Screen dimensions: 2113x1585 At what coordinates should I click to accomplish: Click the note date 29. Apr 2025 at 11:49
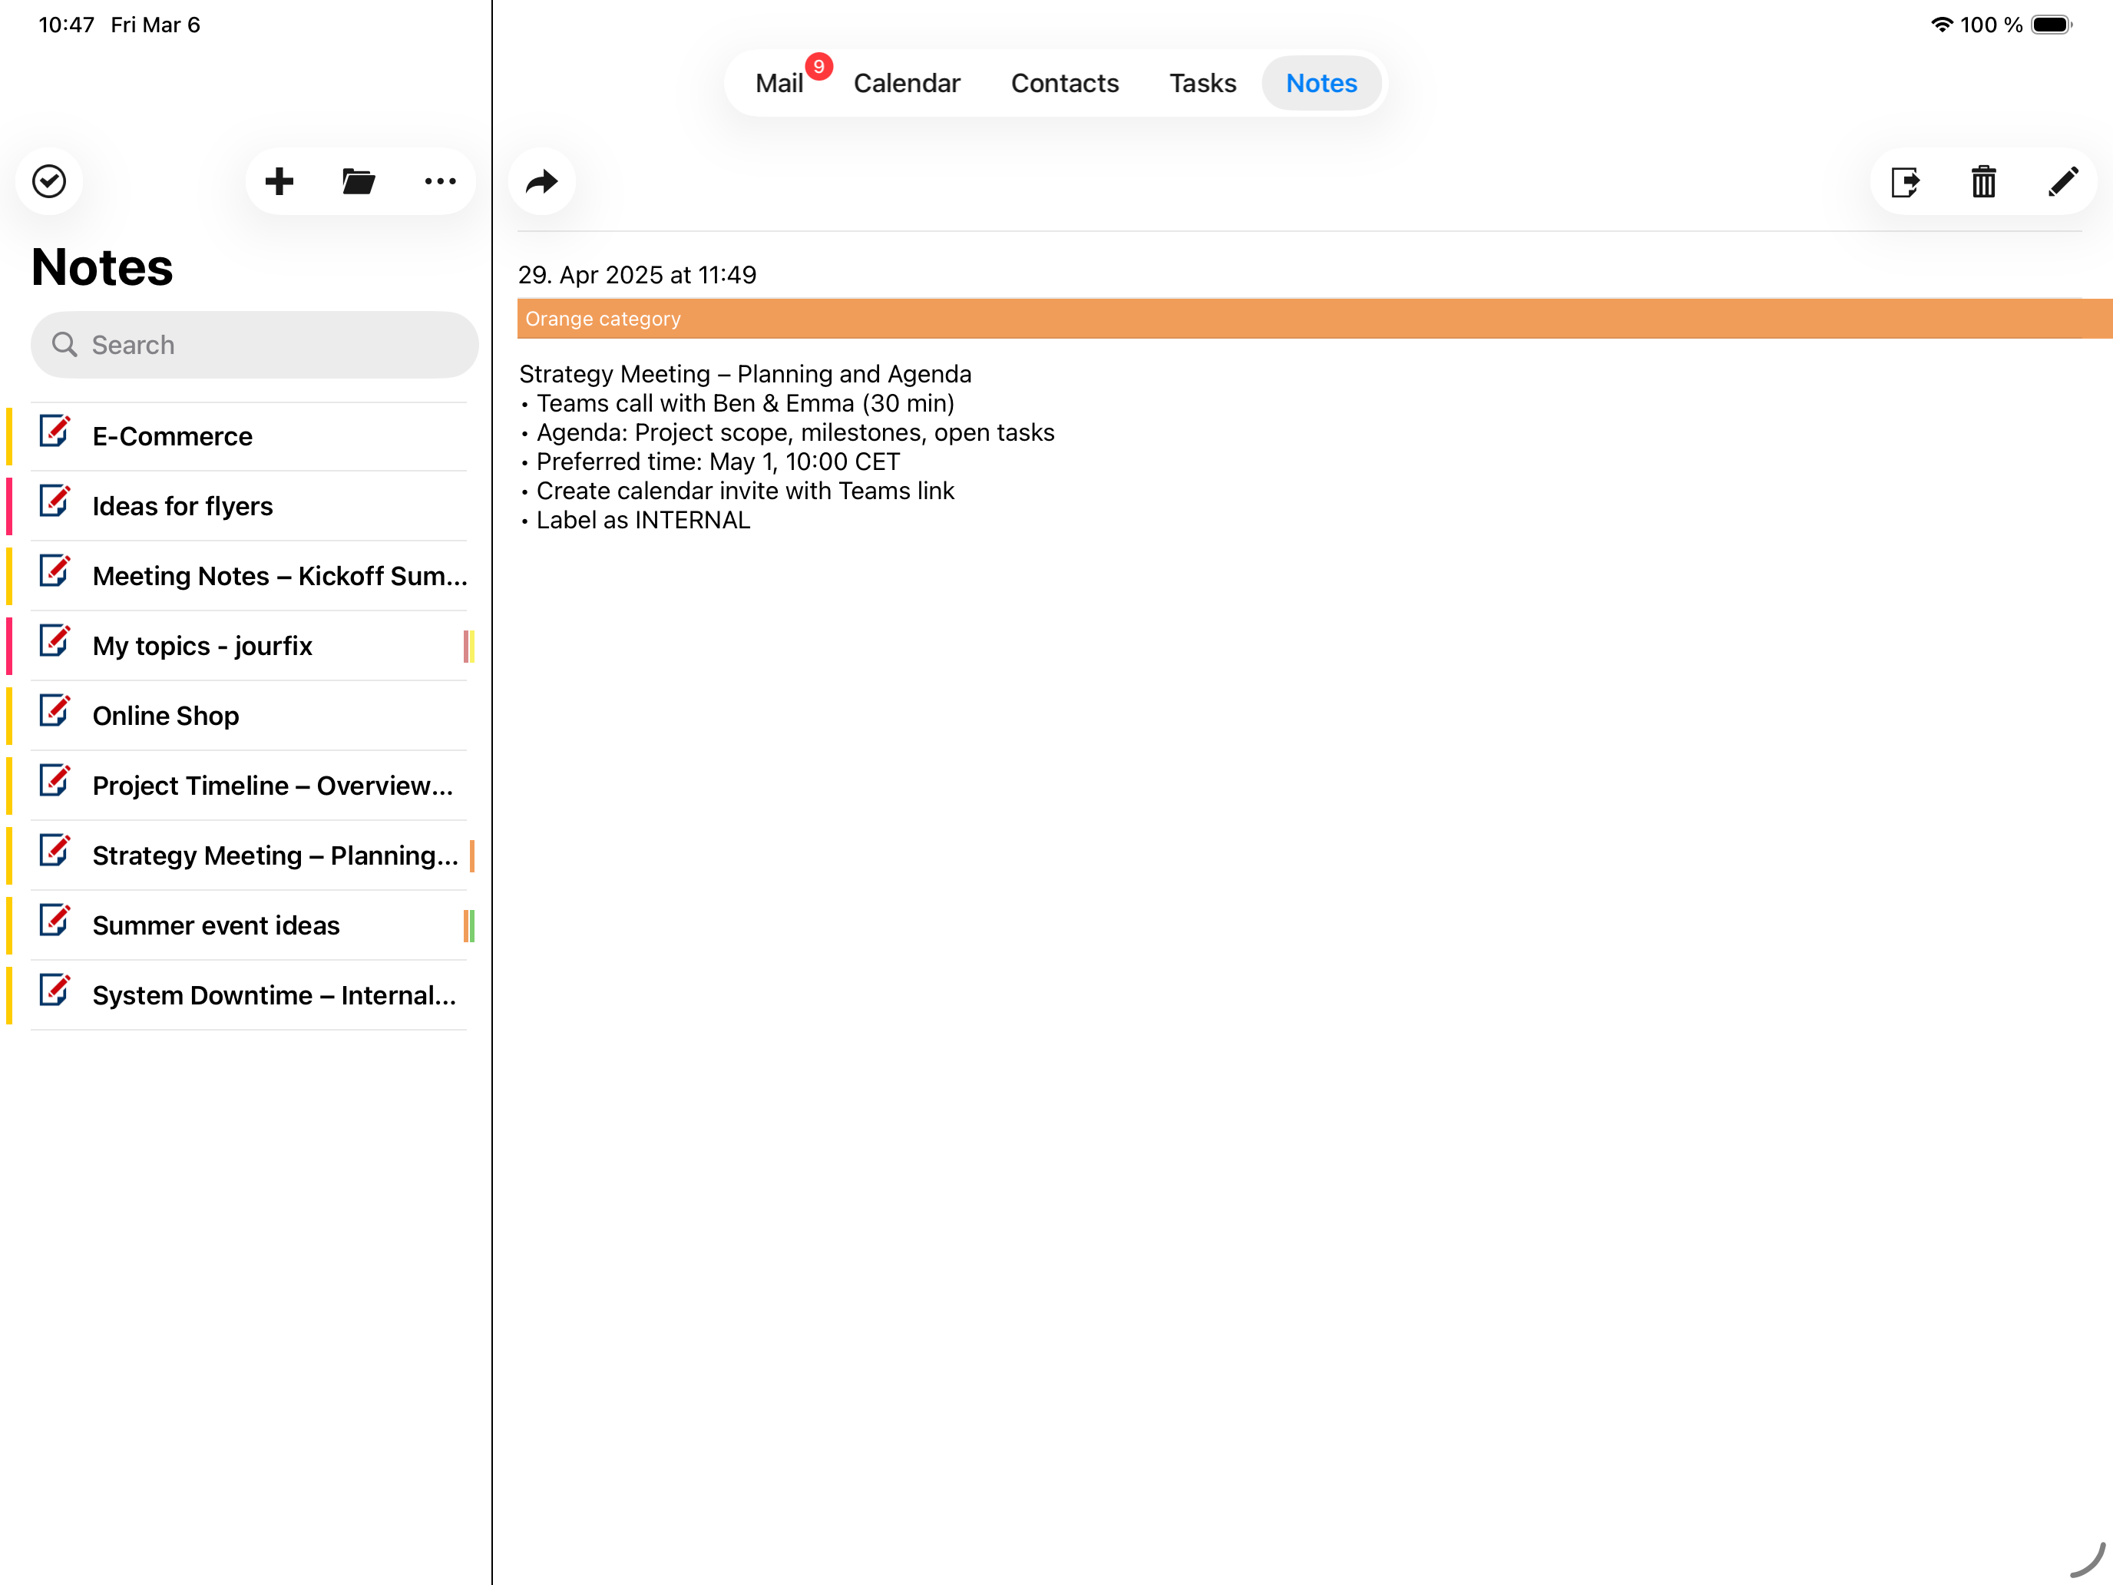click(x=637, y=275)
